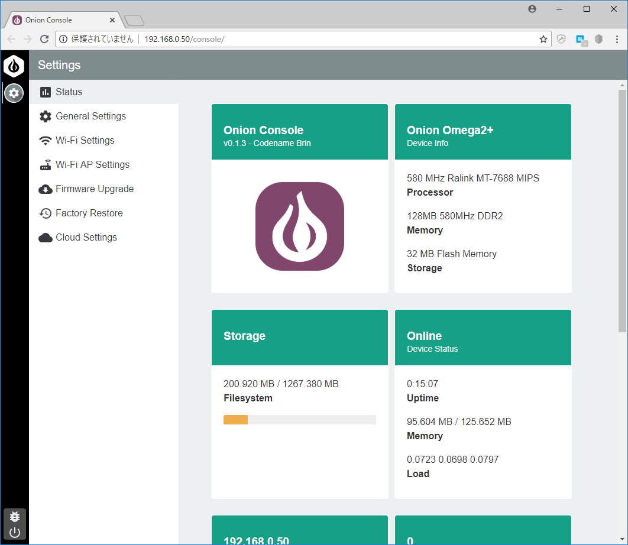The height and width of the screenshot is (545, 628).
Task: Select Wi-Fi Settings menu item
Action: click(103, 141)
